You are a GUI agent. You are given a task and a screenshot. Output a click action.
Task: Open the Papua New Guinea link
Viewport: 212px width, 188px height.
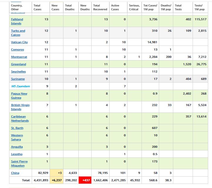pos(19,95)
